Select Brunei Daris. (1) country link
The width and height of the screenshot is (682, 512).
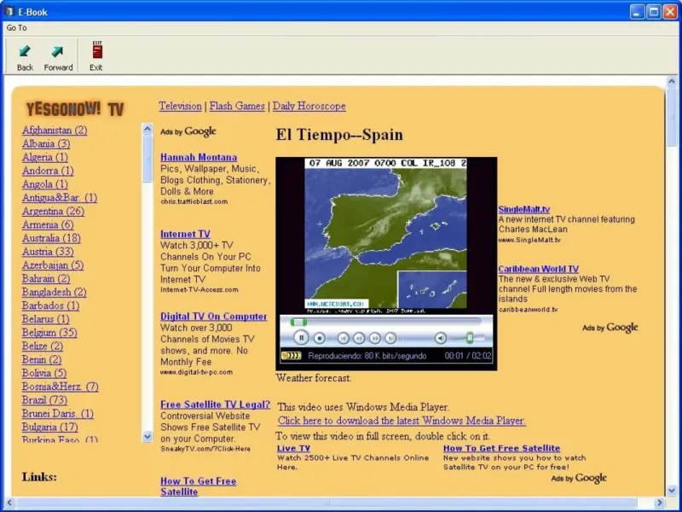(x=58, y=414)
